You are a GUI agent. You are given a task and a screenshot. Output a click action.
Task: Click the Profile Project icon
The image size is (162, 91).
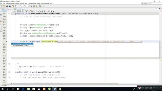[44, 6]
